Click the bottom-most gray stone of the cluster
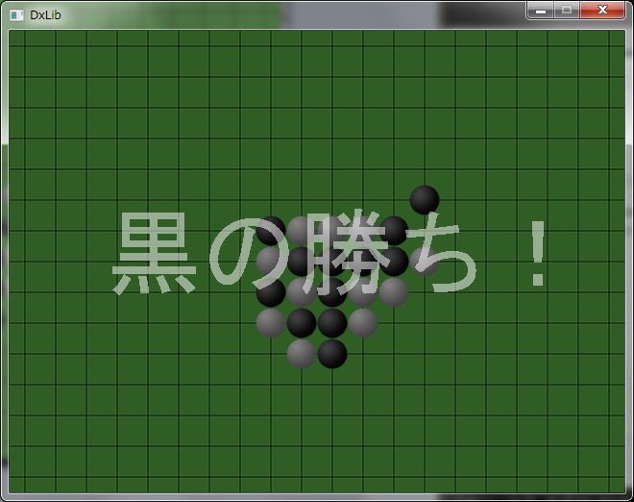The width and height of the screenshot is (634, 502). pos(302,354)
